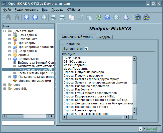The height and width of the screenshot is (133, 163).
Task: Expand the Сбор данных tree node
Action: [x=9, y=51]
